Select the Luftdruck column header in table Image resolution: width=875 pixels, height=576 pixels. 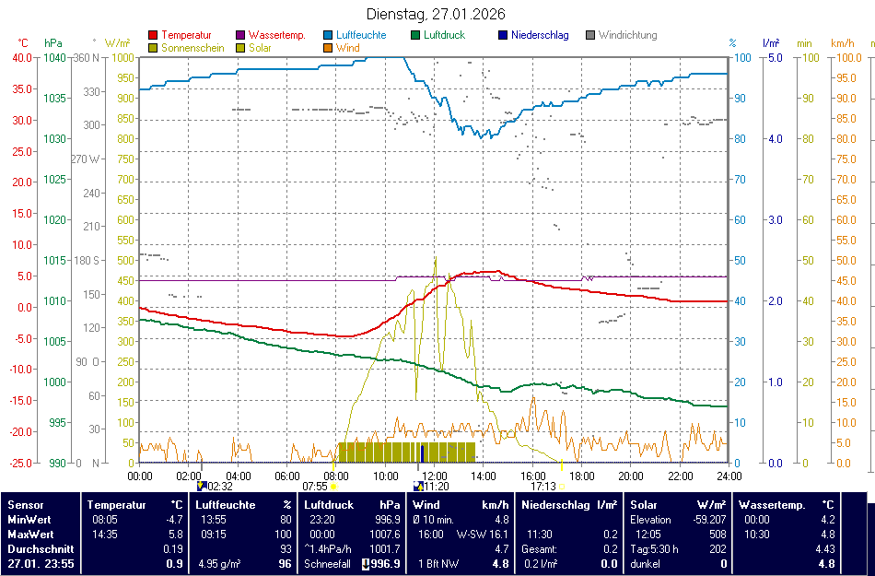point(329,505)
